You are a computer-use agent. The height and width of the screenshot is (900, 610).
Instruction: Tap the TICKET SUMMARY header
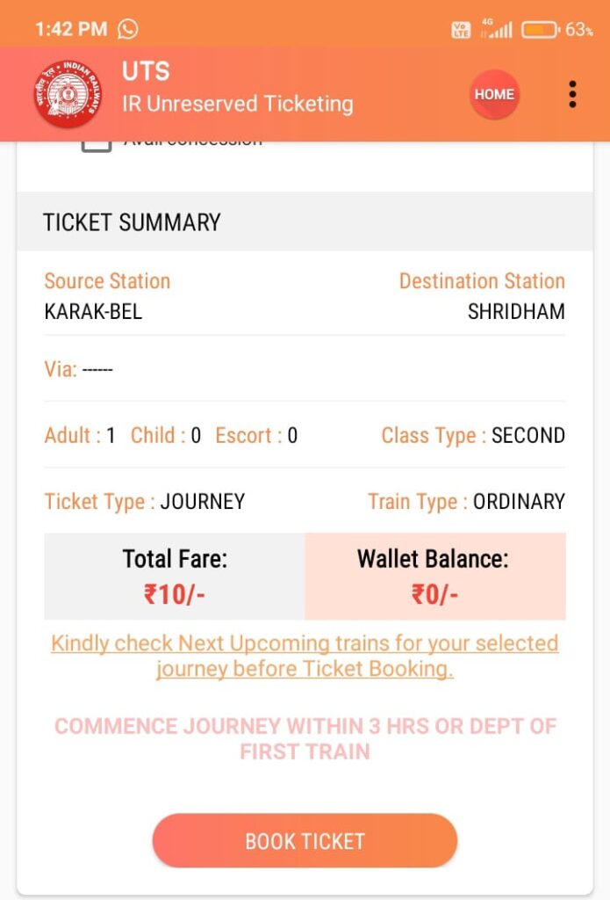(132, 222)
